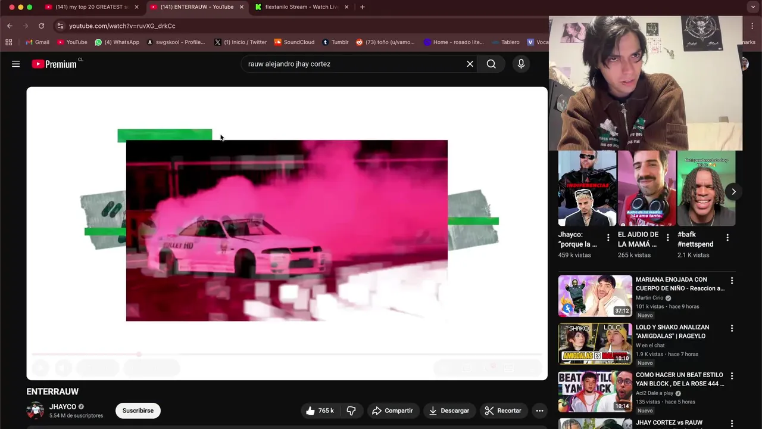Open COMO HACER UN BEAT ESTILO YAN BLOCK title
Screen dimensions: 762x429
click(x=680, y=379)
